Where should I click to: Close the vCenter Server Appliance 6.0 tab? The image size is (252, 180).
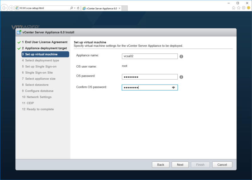(x=119, y=9)
